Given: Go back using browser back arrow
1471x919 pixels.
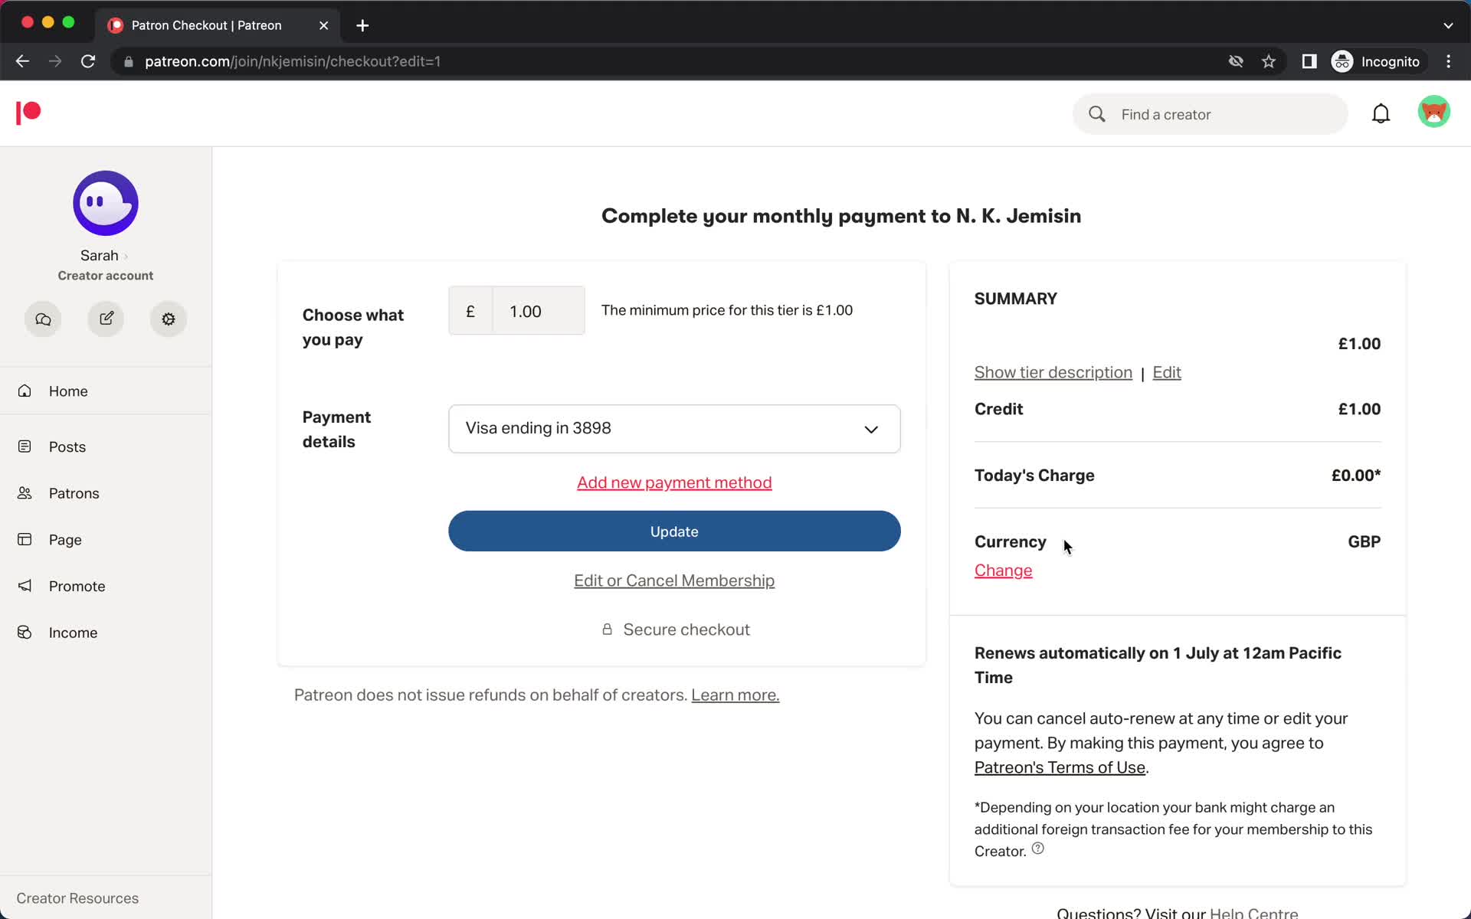Looking at the screenshot, I should point(22,61).
